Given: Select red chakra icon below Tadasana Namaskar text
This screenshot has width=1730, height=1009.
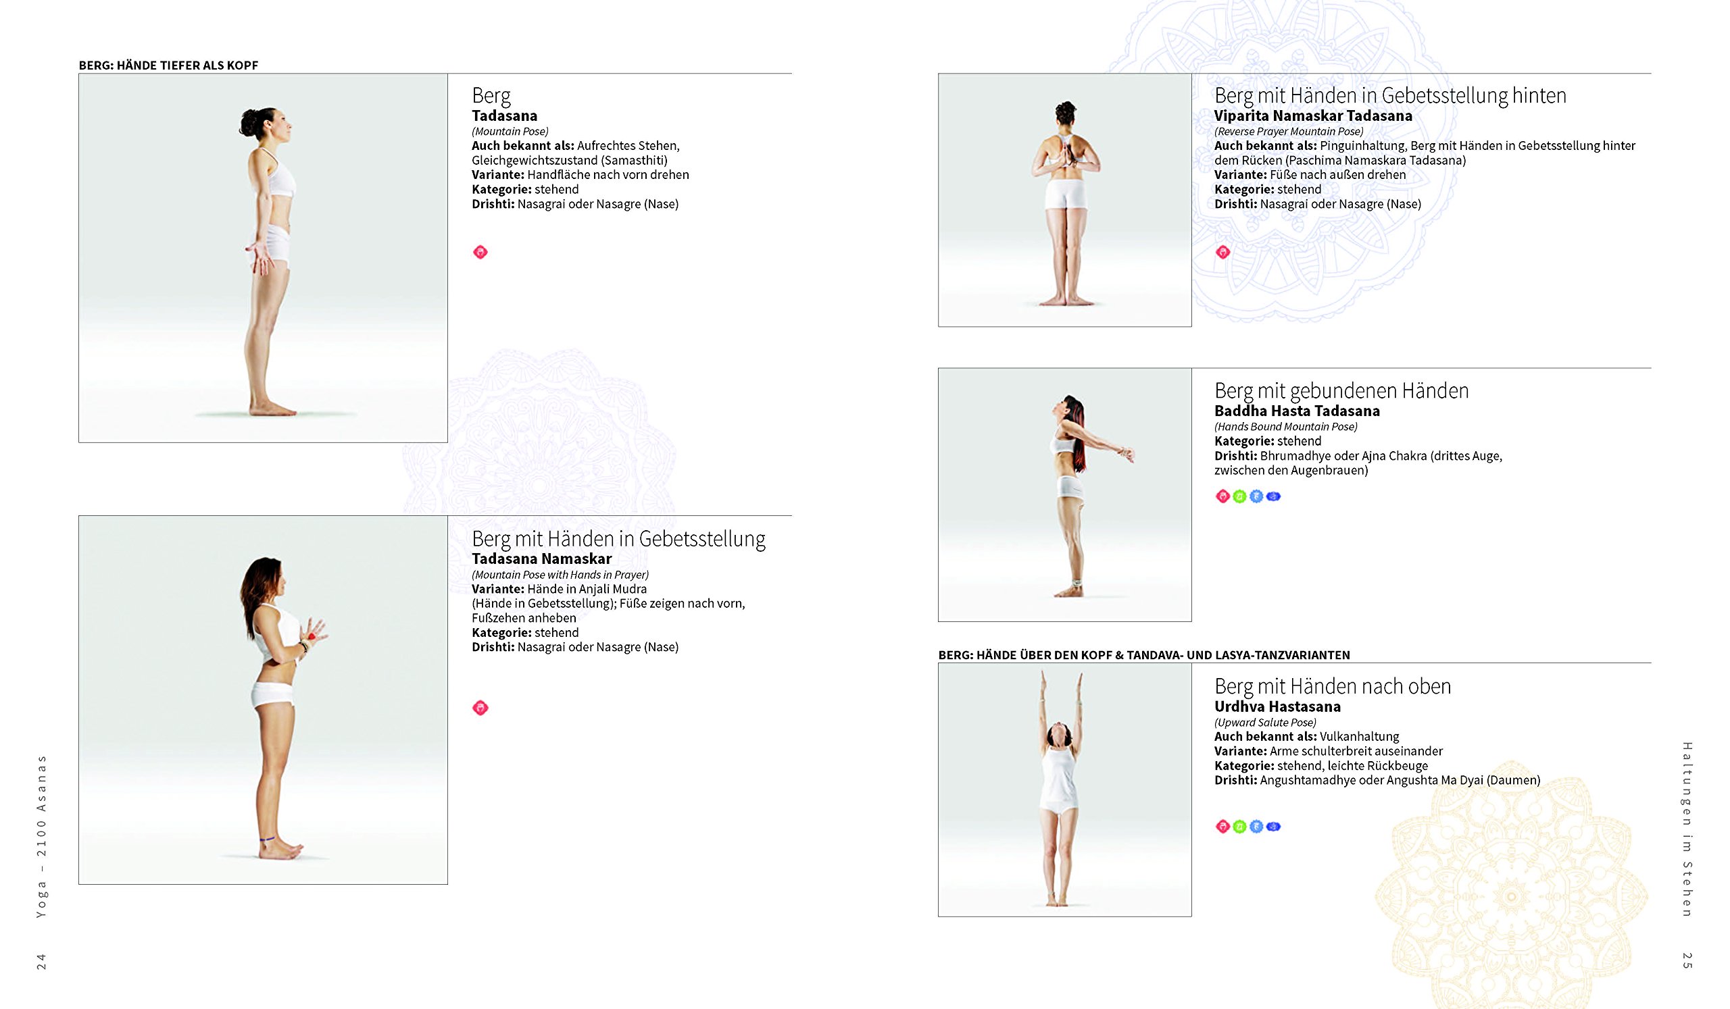Looking at the screenshot, I should [x=480, y=708].
